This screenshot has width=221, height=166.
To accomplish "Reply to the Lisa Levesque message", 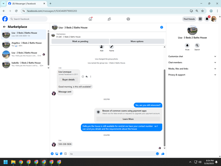I will 87,77.
